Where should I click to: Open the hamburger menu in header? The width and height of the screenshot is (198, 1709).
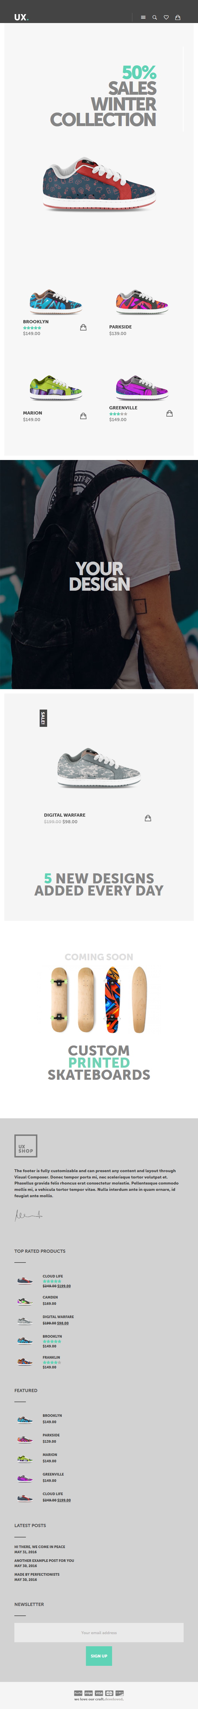143,17
